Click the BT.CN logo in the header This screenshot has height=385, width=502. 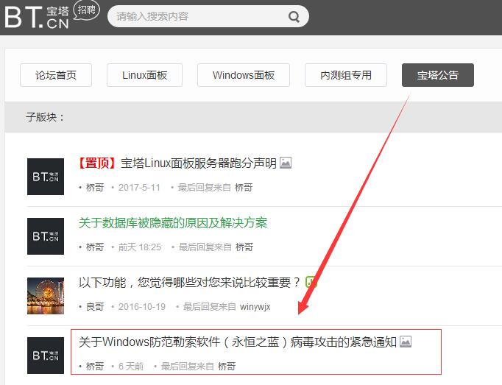(x=37, y=17)
